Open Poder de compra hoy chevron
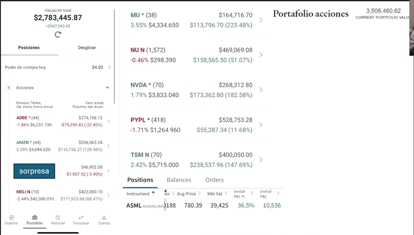Image resolution: width=414 pixels, height=235 pixels. click(x=110, y=67)
